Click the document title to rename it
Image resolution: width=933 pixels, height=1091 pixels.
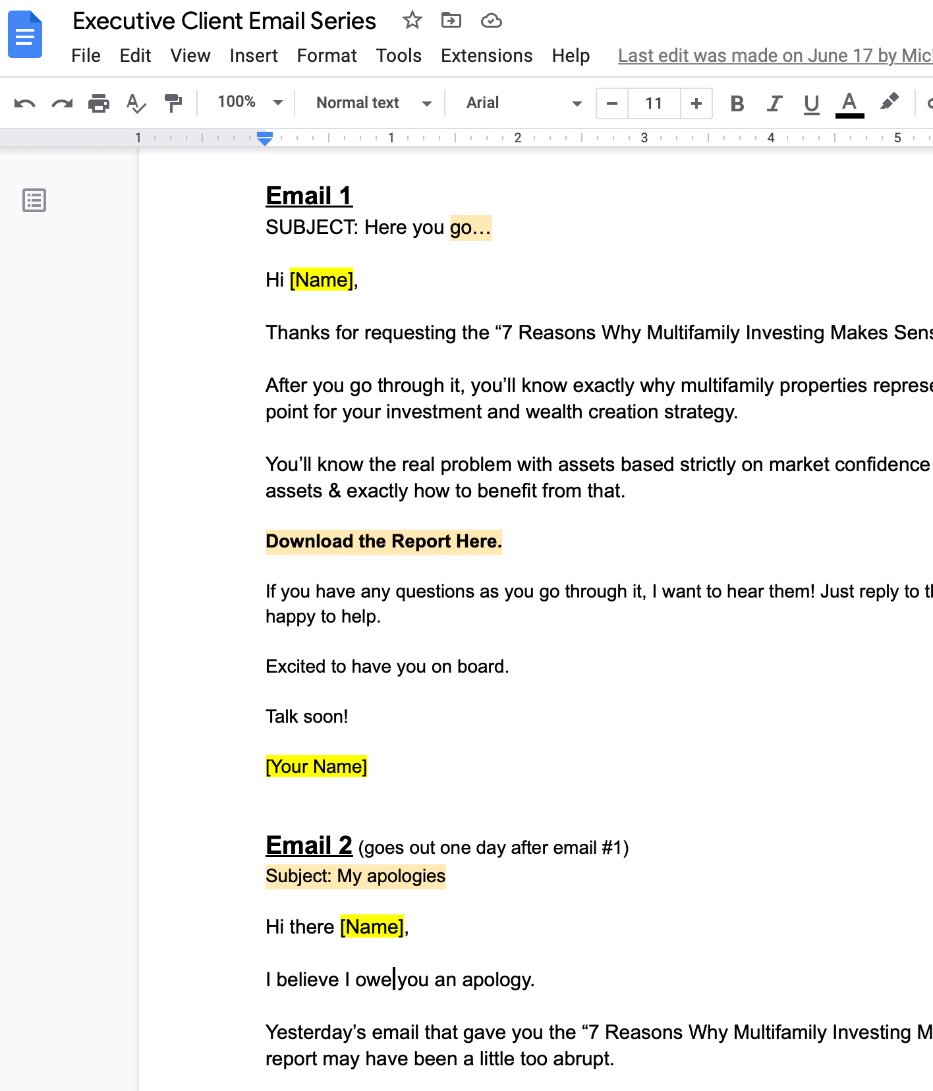(x=224, y=21)
